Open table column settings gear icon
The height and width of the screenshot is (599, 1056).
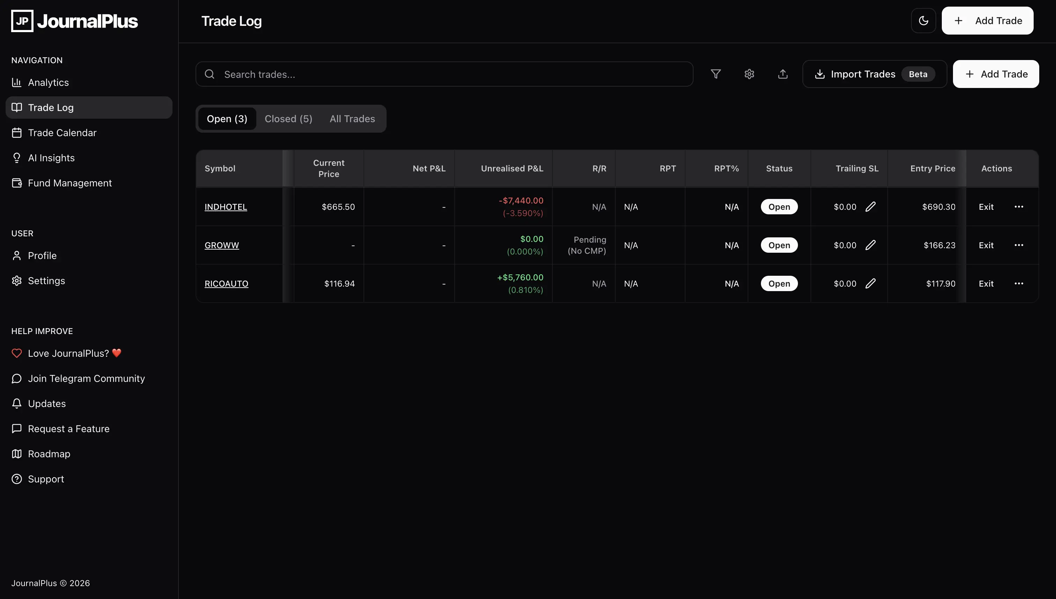pyautogui.click(x=749, y=74)
